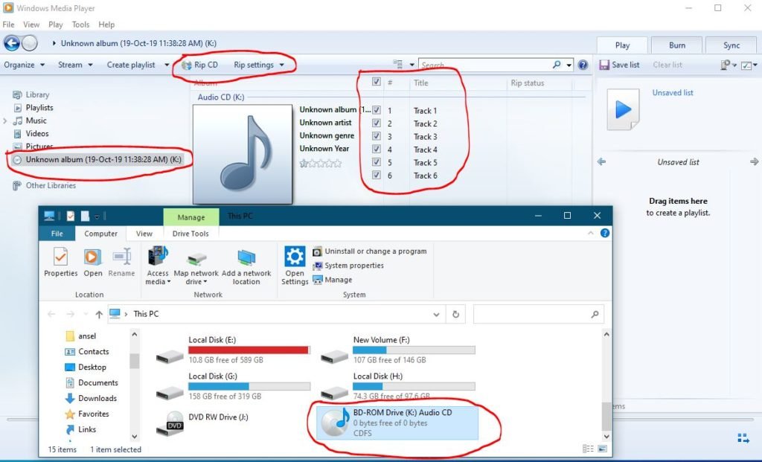Switch to the Drive Tools tab
762x462 pixels.
190,233
